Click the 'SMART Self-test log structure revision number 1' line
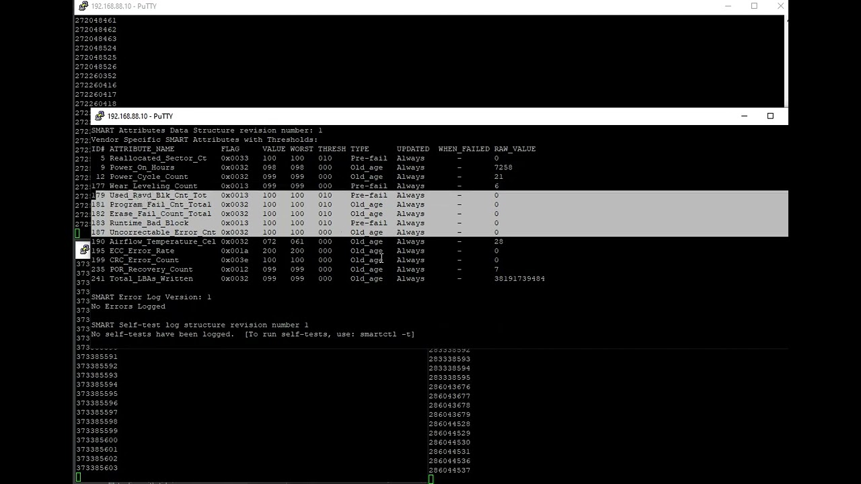Screen dimensions: 861x484 click(200, 325)
